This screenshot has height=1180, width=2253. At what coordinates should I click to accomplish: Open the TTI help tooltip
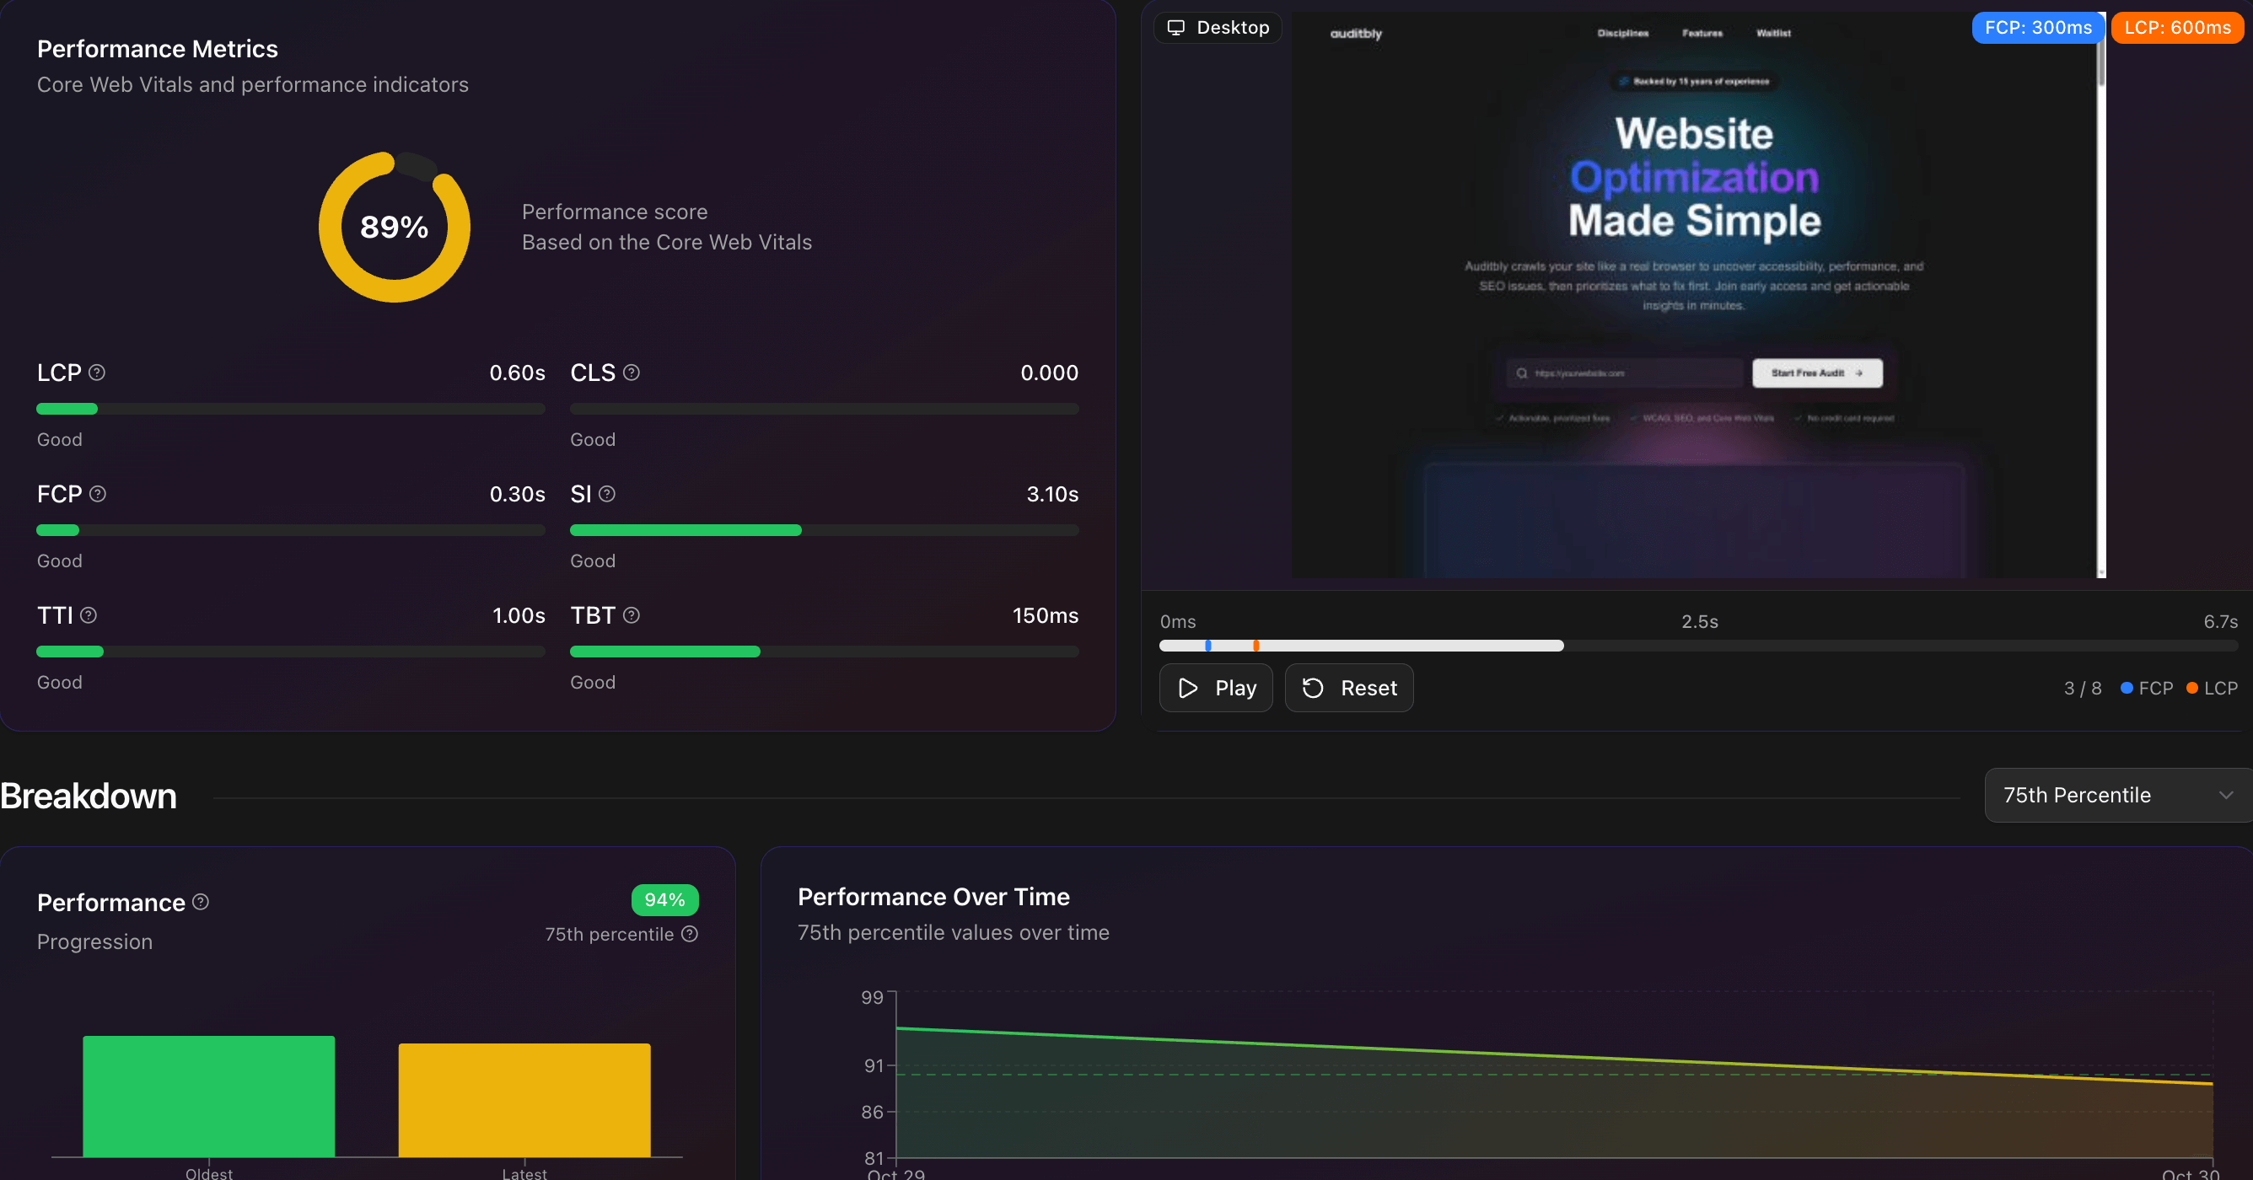[x=90, y=615]
